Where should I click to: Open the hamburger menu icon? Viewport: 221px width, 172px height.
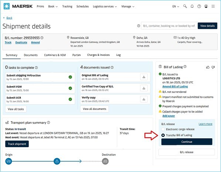pyautogui.click(x=213, y=6)
